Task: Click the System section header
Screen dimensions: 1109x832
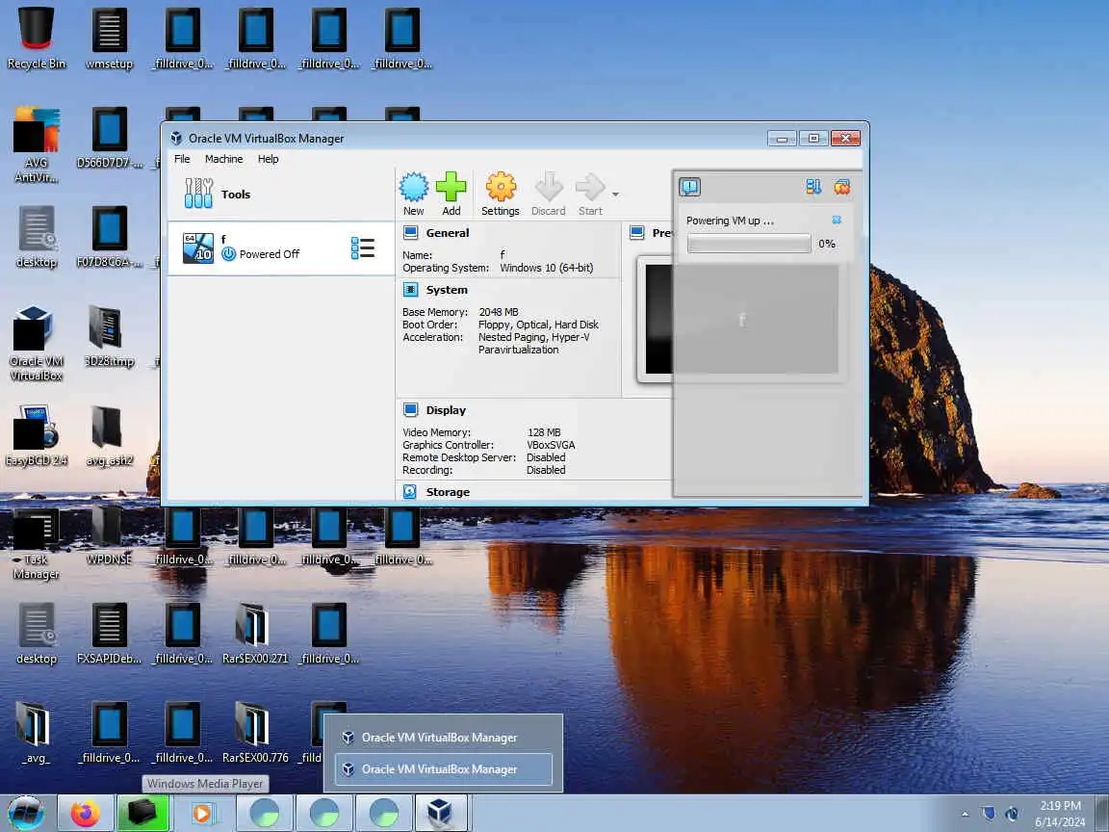Action: click(x=447, y=289)
